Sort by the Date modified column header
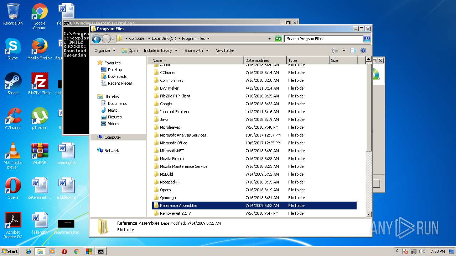Image resolution: width=456 pixels, height=256 pixels. [265, 60]
